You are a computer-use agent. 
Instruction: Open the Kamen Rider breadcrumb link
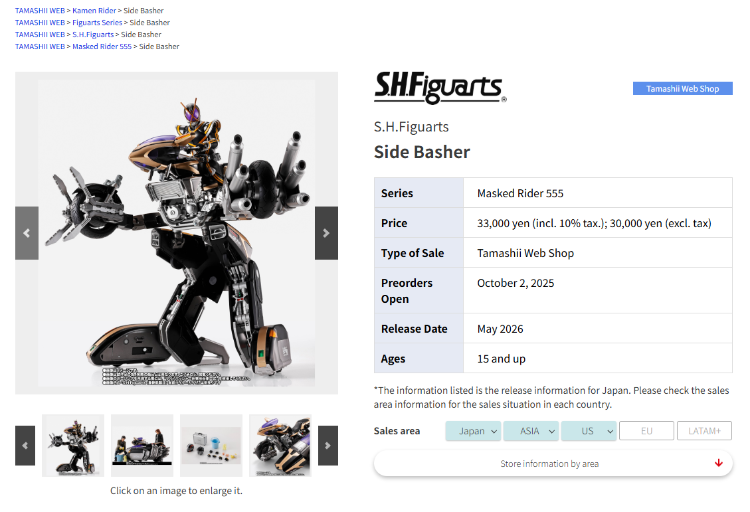[94, 11]
